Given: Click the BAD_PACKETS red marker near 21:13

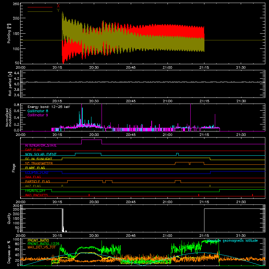Looking at the screenshot, I should coord(199,195).
